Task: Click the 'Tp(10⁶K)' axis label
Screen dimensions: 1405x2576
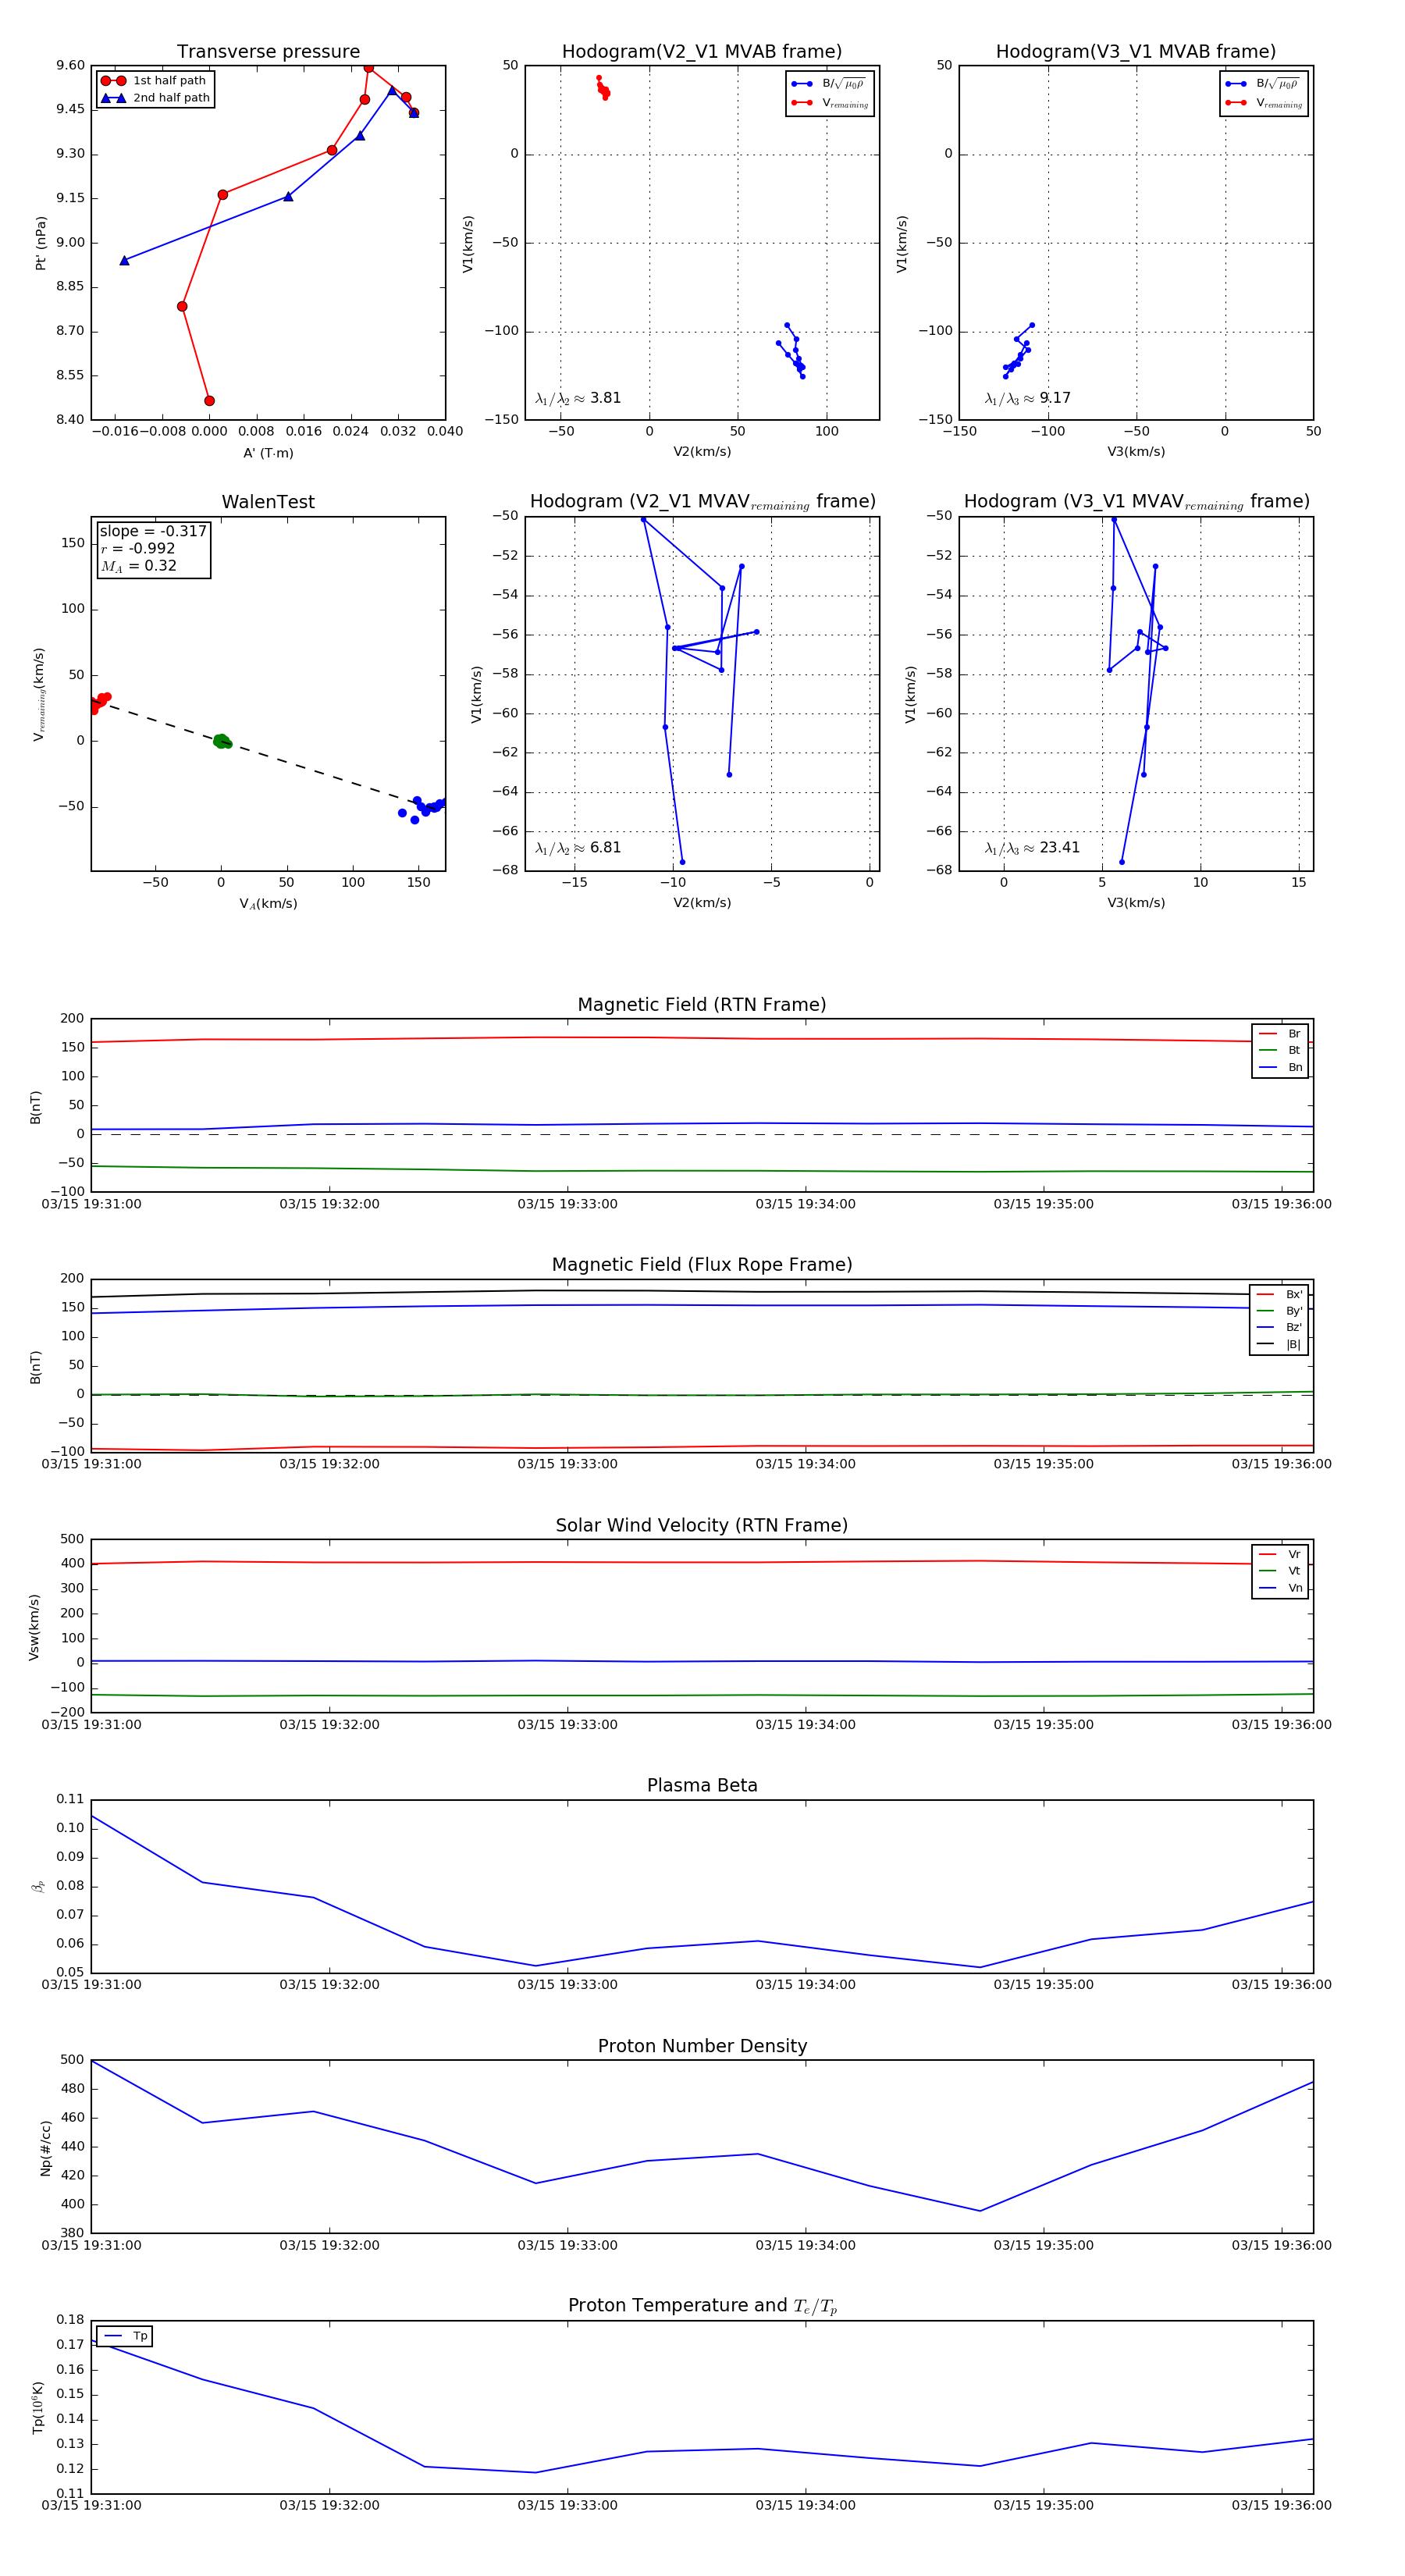Action: [x=39, y=2407]
